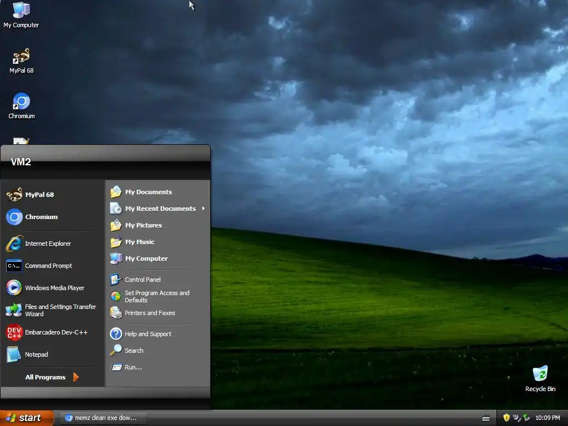Launch MyPal 68 from the Start menu

click(53, 195)
